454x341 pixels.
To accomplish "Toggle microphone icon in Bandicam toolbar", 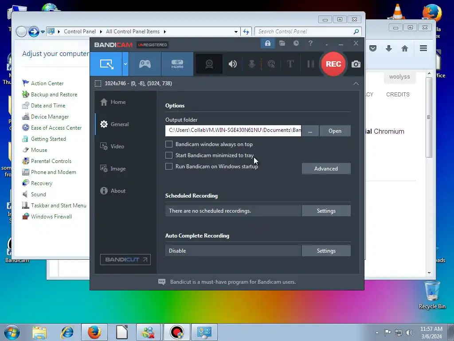I will click(252, 64).
